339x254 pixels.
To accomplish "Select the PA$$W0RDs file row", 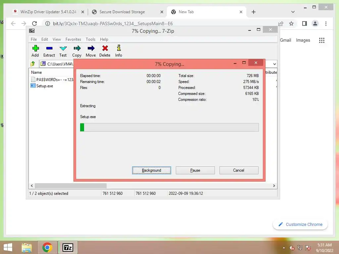I will (x=52, y=79).
